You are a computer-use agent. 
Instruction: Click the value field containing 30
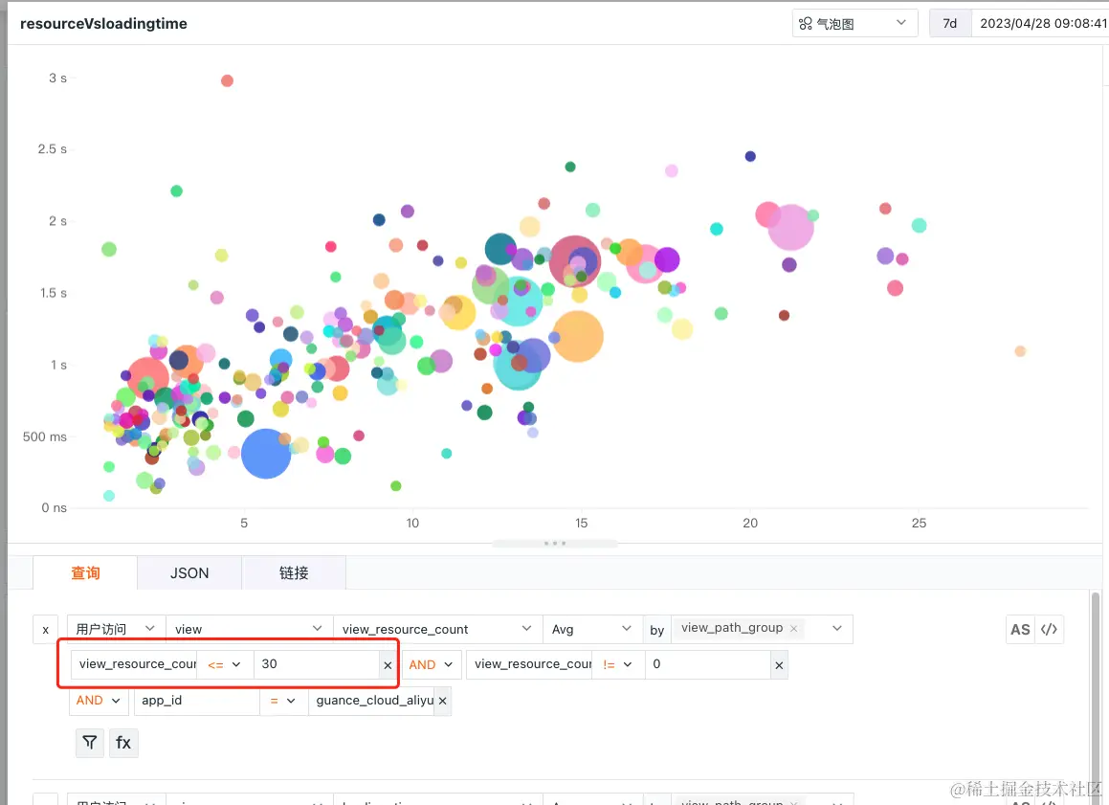click(317, 664)
